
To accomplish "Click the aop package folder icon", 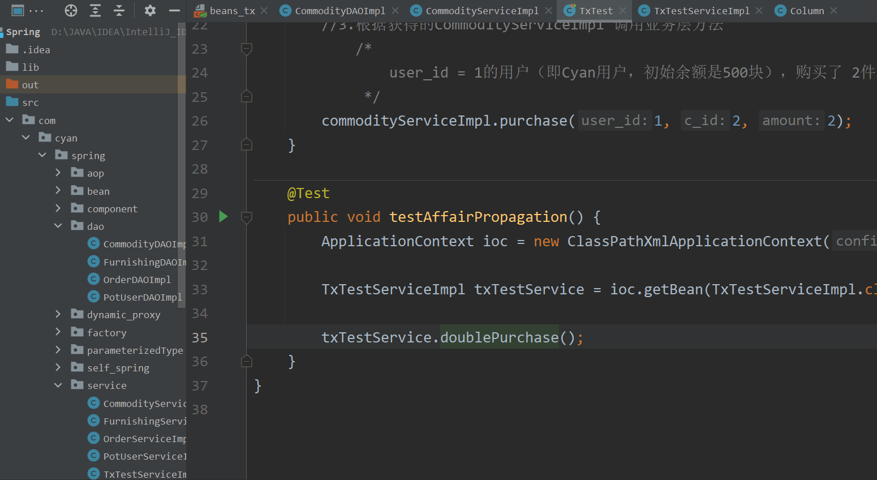I will click(x=78, y=173).
